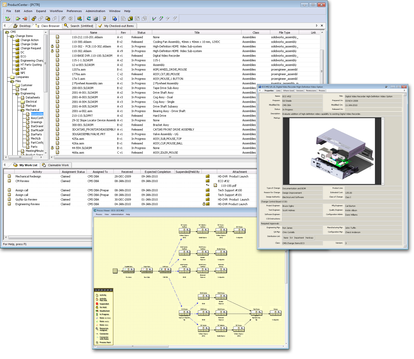Open the Workflow menu
Screen dimensions: 414x359
(x=56, y=11)
